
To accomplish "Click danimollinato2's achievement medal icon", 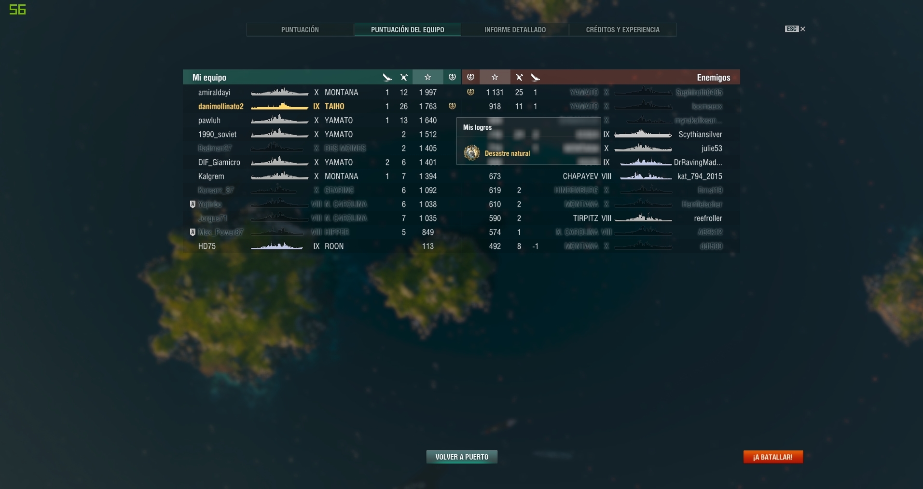I will (x=452, y=106).
